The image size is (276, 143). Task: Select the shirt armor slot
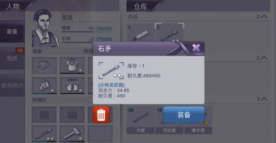coord(72,66)
